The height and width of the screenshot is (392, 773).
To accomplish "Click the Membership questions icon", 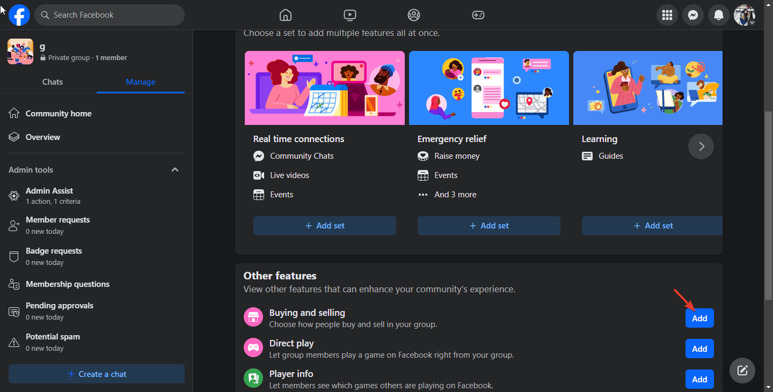I will (x=14, y=284).
